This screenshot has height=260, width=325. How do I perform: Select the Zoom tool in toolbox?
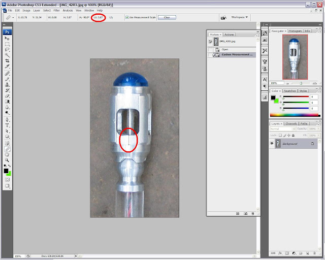pyautogui.click(x=7, y=160)
